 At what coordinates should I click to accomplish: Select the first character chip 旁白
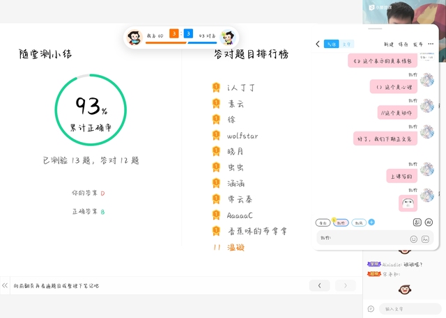pyautogui.click(x=323, y=223)
